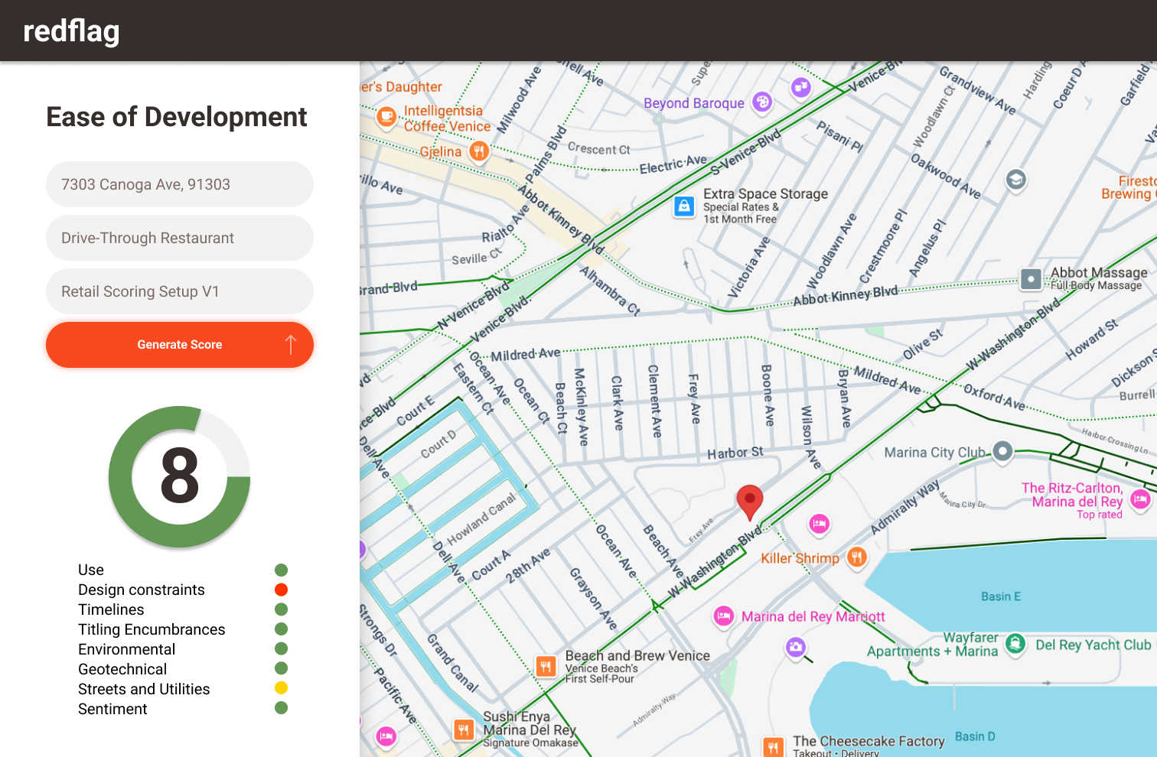Click the Del Rey Yacht Club label
1157x757 pixels.
coord(1093,645)
